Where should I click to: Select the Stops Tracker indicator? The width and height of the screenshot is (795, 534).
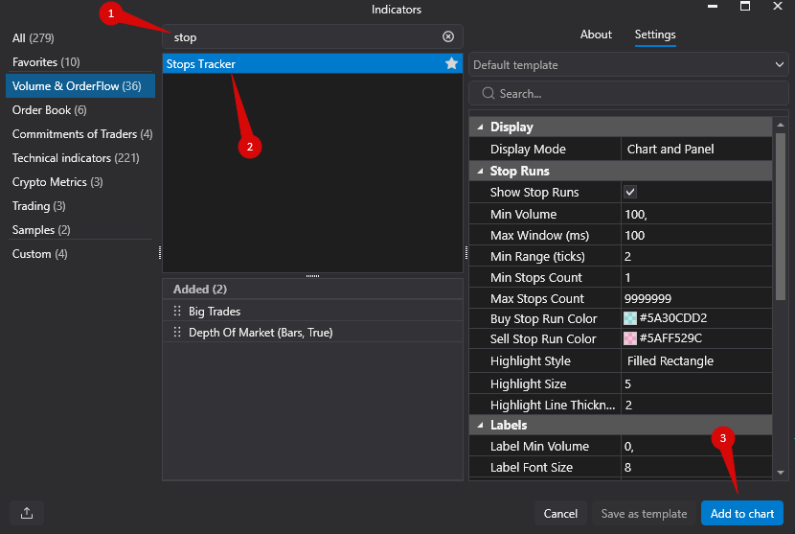(x=312, y=63)
